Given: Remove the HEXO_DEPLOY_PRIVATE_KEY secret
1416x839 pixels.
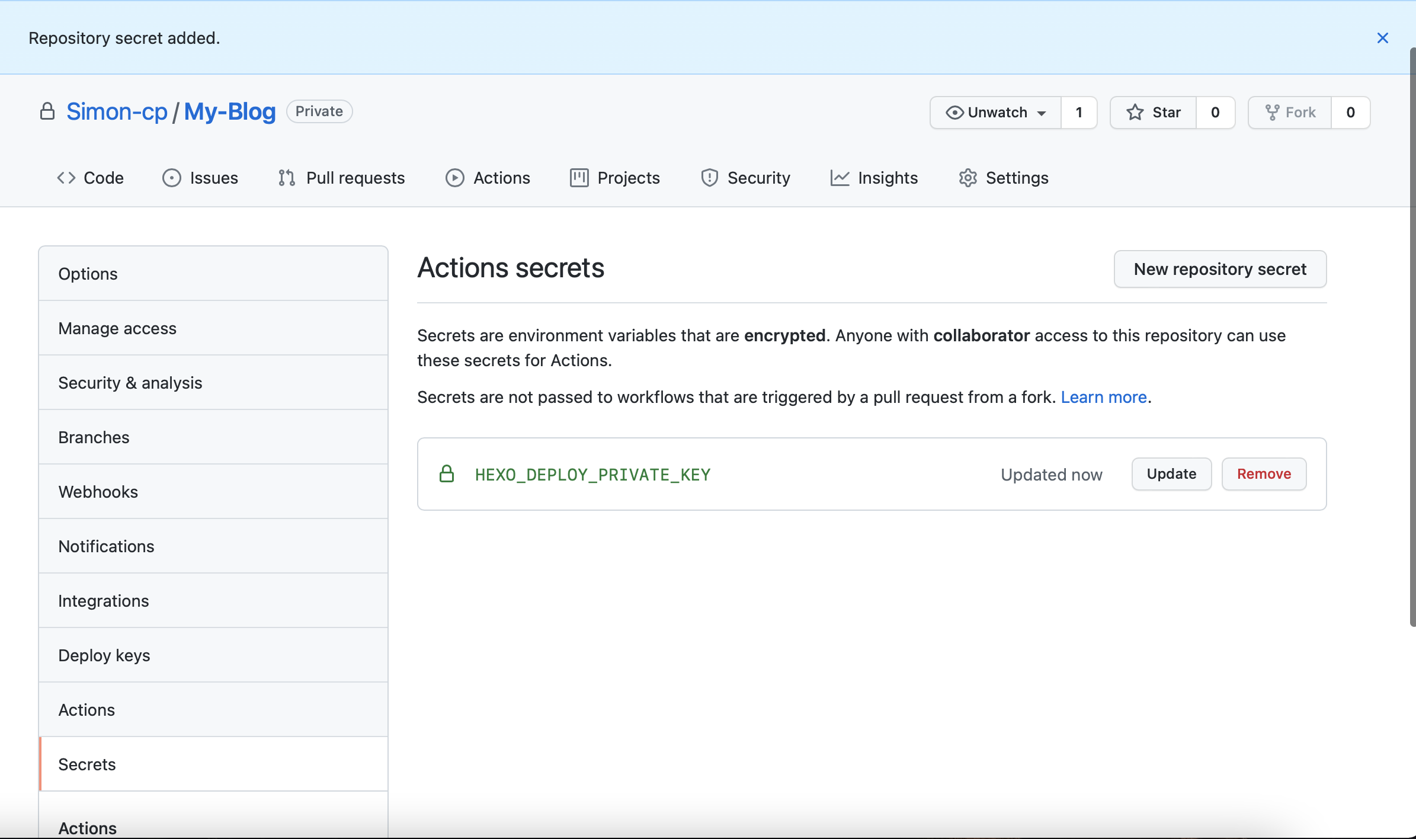Looking at the screenshot, I should click(1264, 474).
